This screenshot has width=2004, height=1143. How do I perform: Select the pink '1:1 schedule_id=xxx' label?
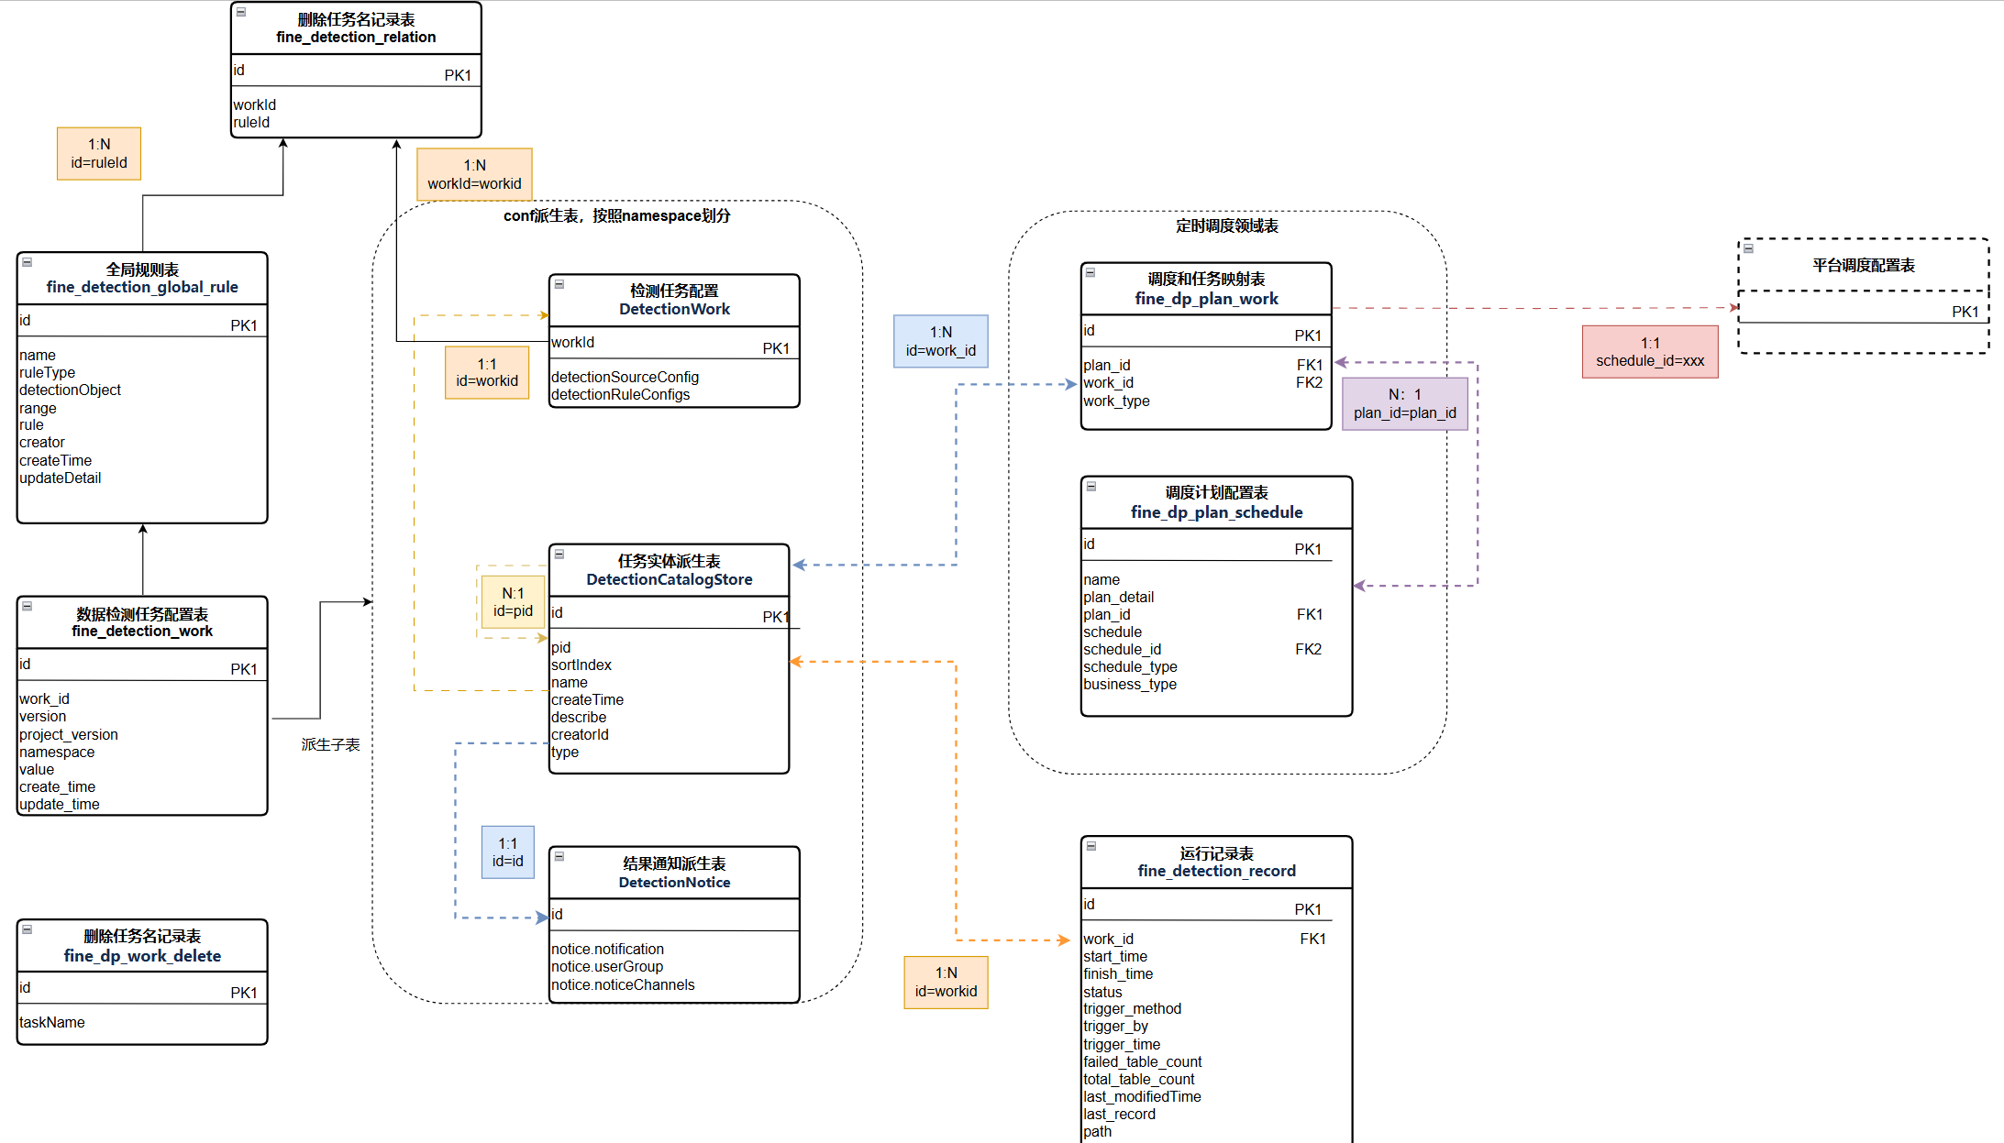[x=1650, y=351]
